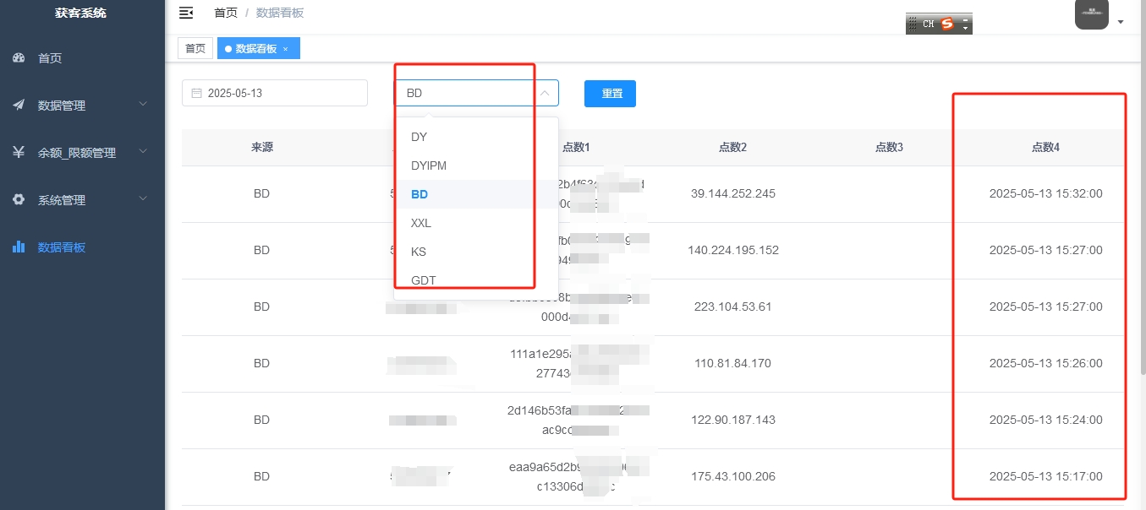Image resolution: width=1146 pixels, height=510 pixels.
Task: Expand the 数据管理 submenu chevron
Action: point(143,105)
